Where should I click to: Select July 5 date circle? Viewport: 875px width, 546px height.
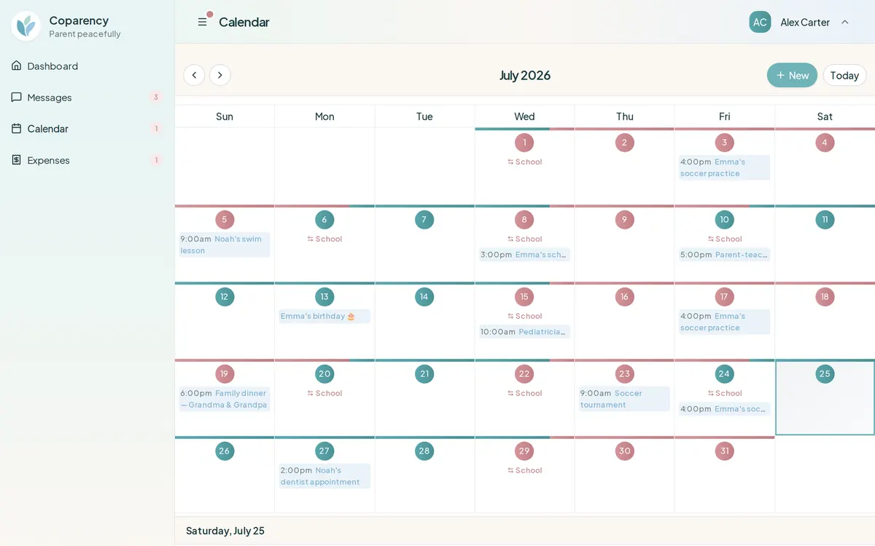[225, 220]
